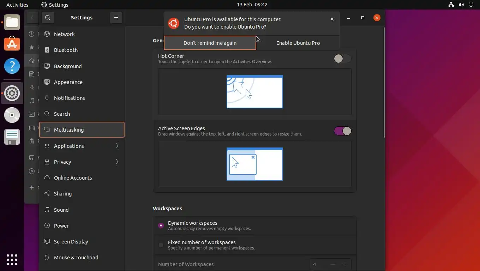The height and width of the screenshot is (271, 480).
Task: Click the Bluetooth icon in sidebar
Action: pos(47,50)
